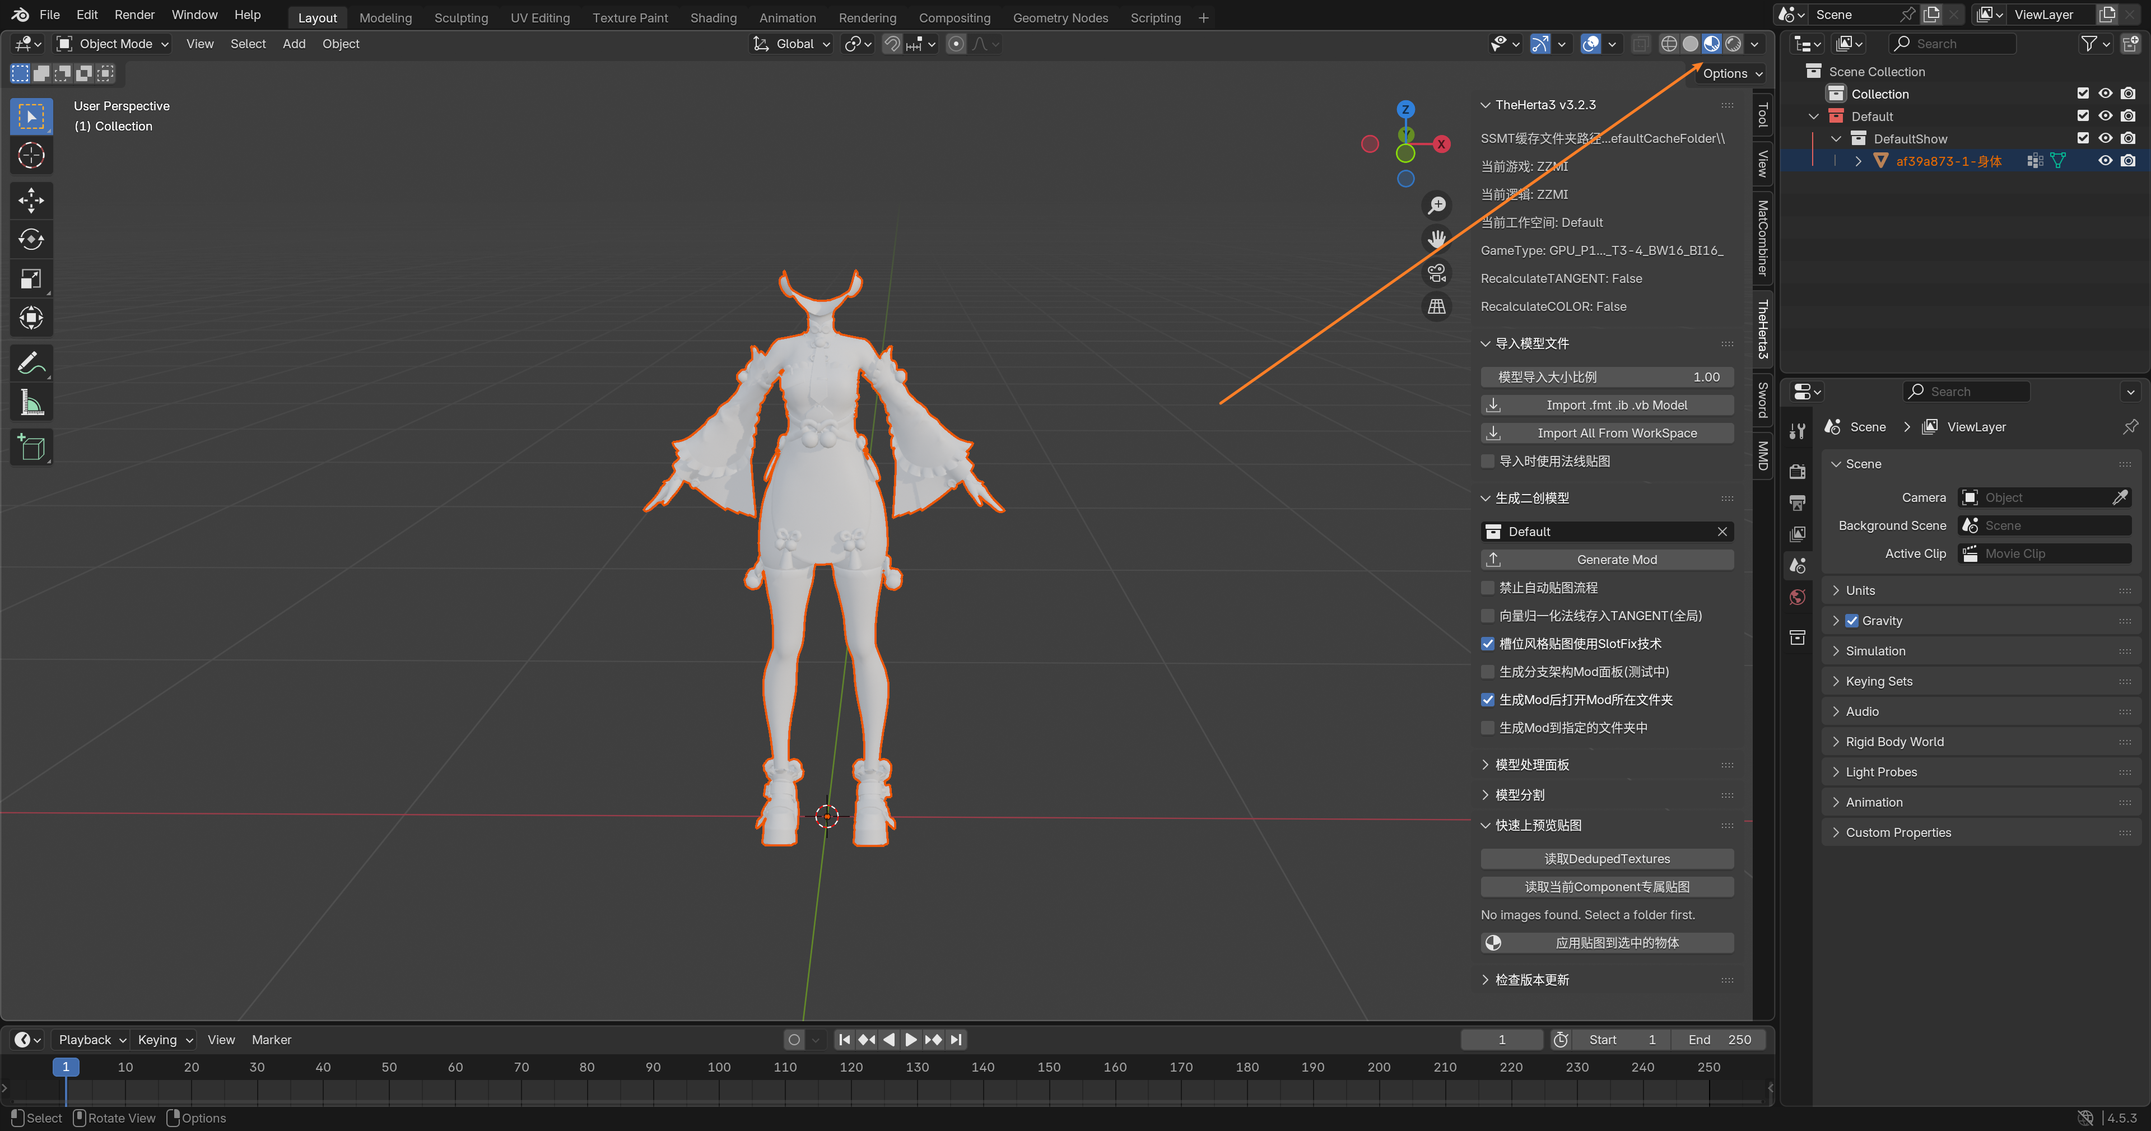This screenshot has height=1131, width=2151.
Task: Select the Move tool in toolbar
Action: click(x=31, y=201)
